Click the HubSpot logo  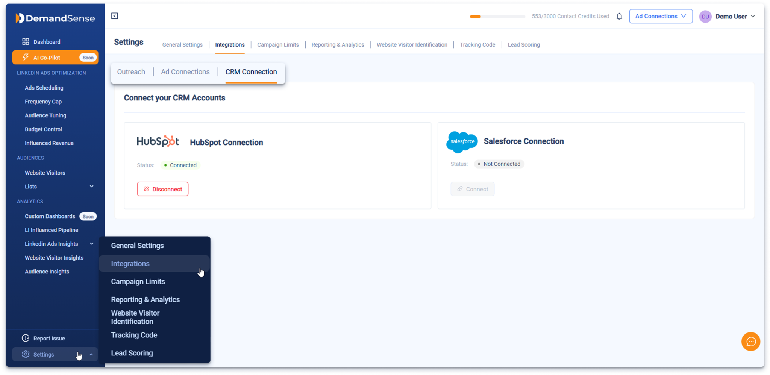pyautogui.click(x=158, y=141)
